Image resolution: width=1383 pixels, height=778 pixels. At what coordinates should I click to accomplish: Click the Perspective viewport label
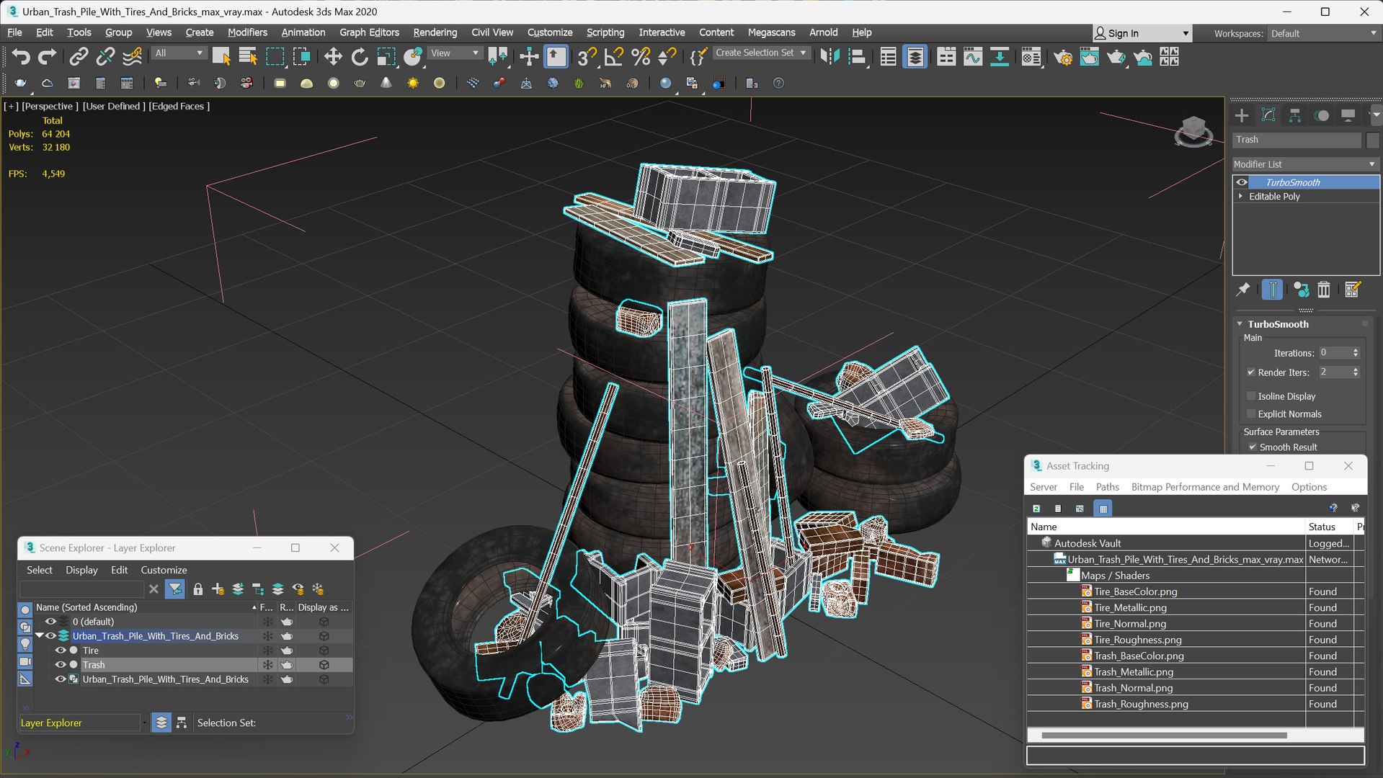point(50,106)
